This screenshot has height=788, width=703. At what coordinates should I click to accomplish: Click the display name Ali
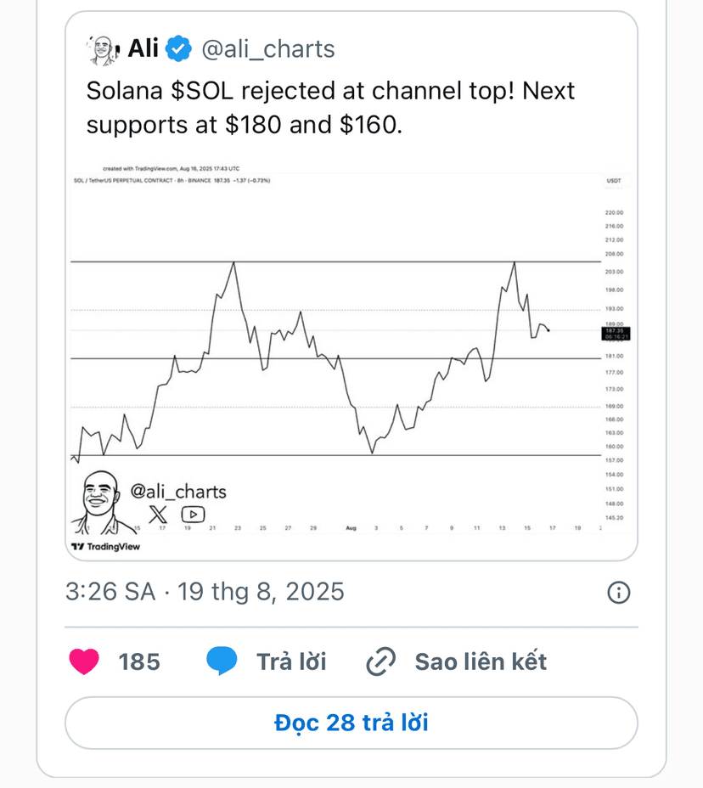click(143, 48)
